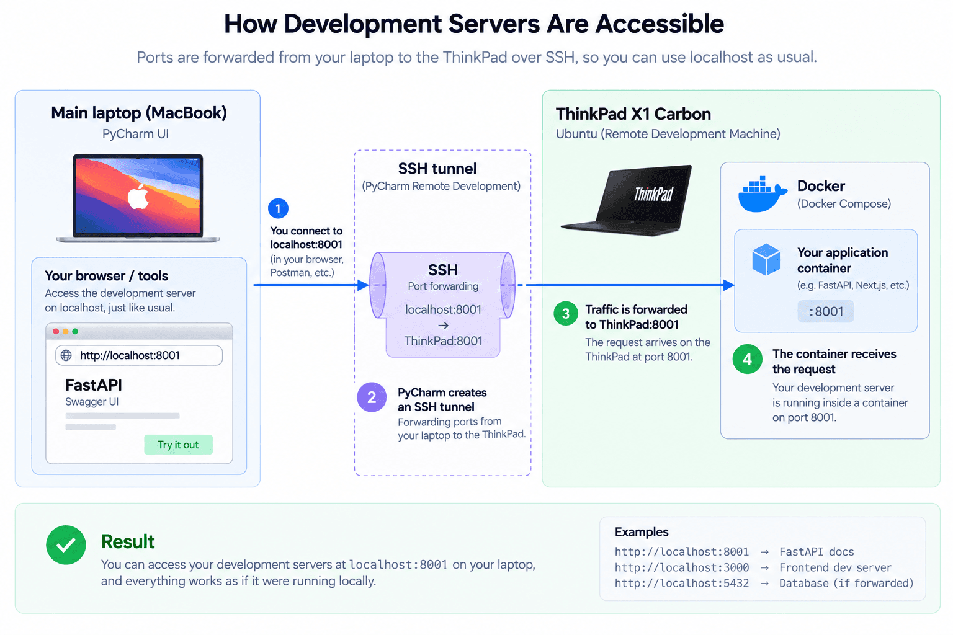The width and height of the screenshot is (953, 635).
Task: Click the :8001 port badge in the container box
Action: (826, 311)
